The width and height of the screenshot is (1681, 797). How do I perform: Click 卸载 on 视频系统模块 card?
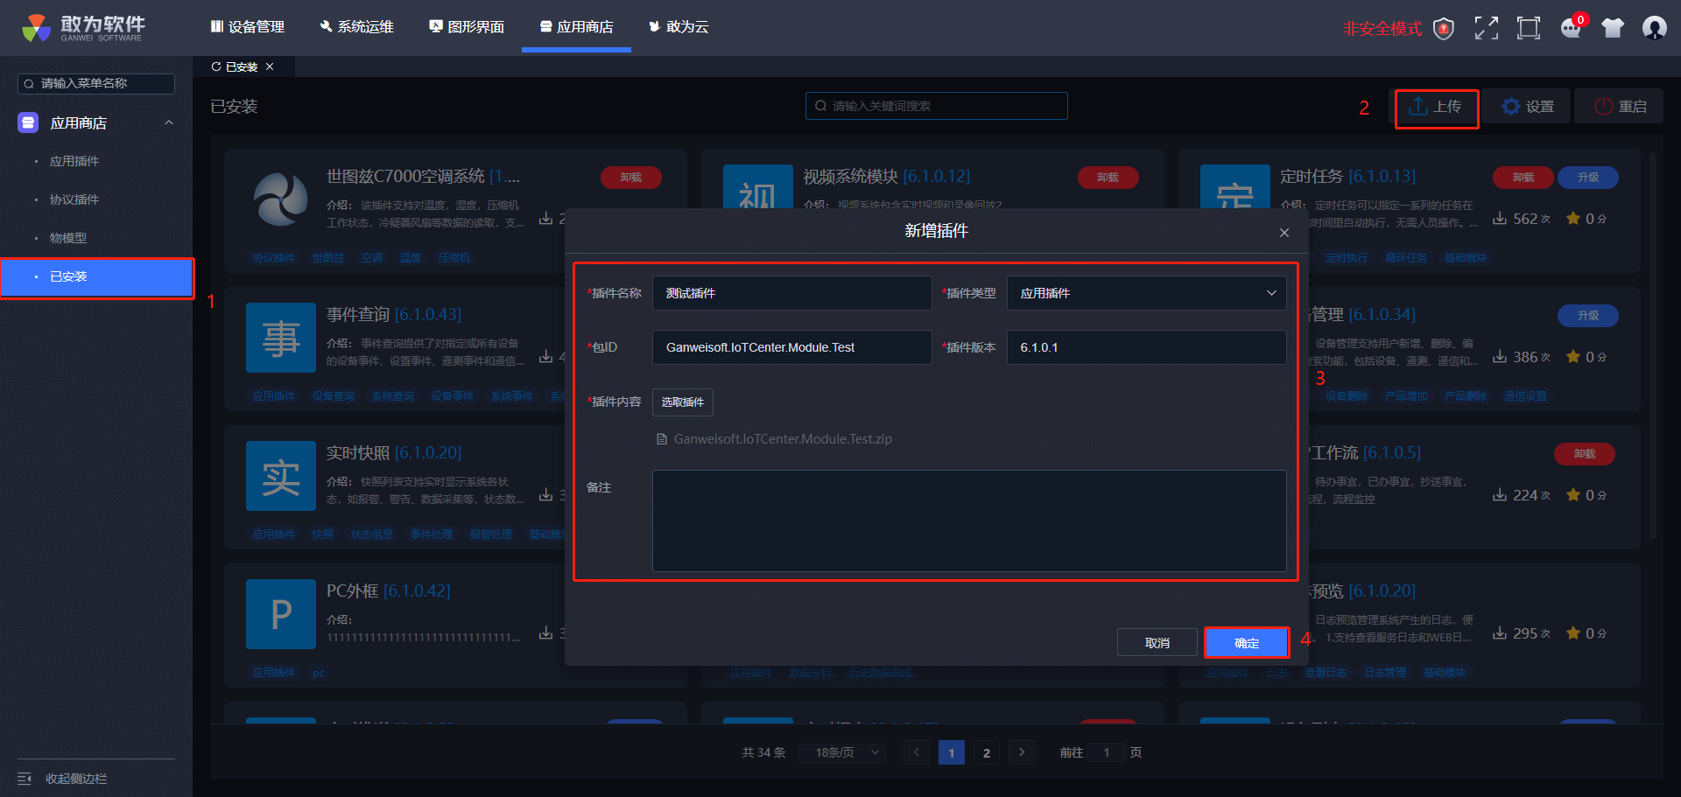pyautogui.click(x=1108, y=178)
